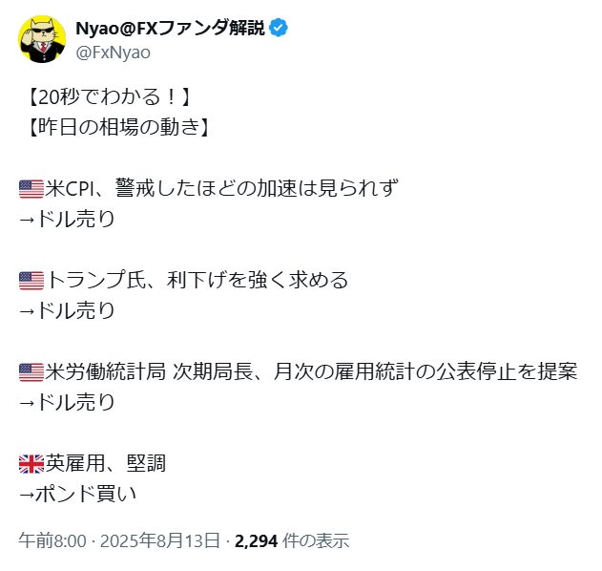Open the Nyao@FXファンダ解説 display name
The width and height of the screenshot is (602, 571).
(171, 28)
